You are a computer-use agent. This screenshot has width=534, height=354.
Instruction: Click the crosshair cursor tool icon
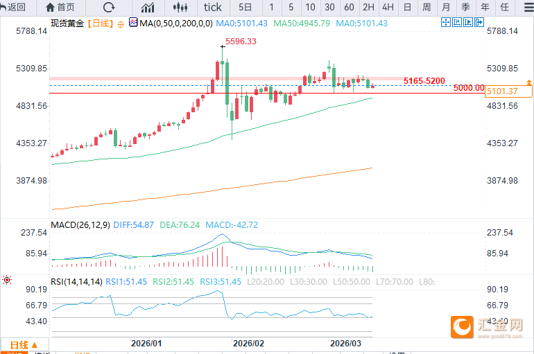445,22
